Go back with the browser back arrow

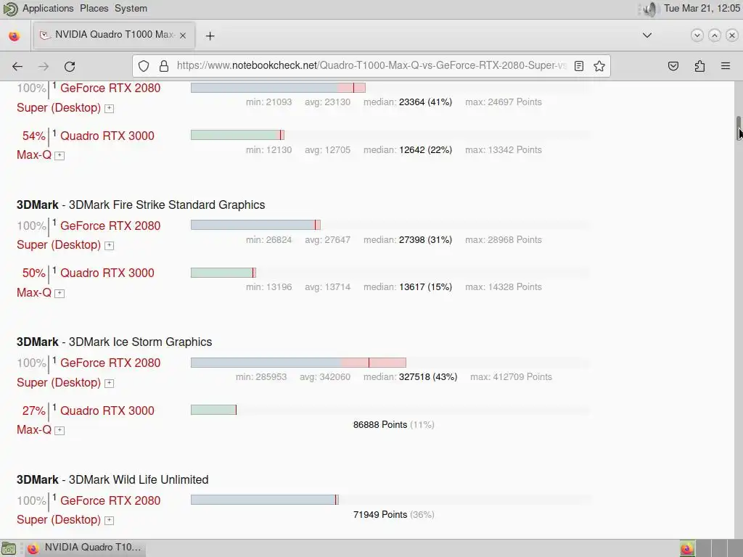click(x=17, y=66)
